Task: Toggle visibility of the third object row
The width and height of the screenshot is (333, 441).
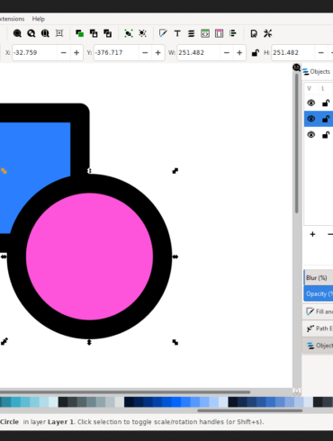Action: 311,135
